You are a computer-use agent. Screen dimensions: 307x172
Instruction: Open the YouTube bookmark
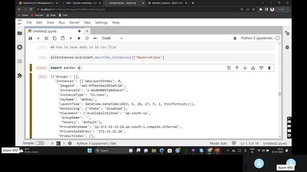pyautogui.click(x=37, y=15)
